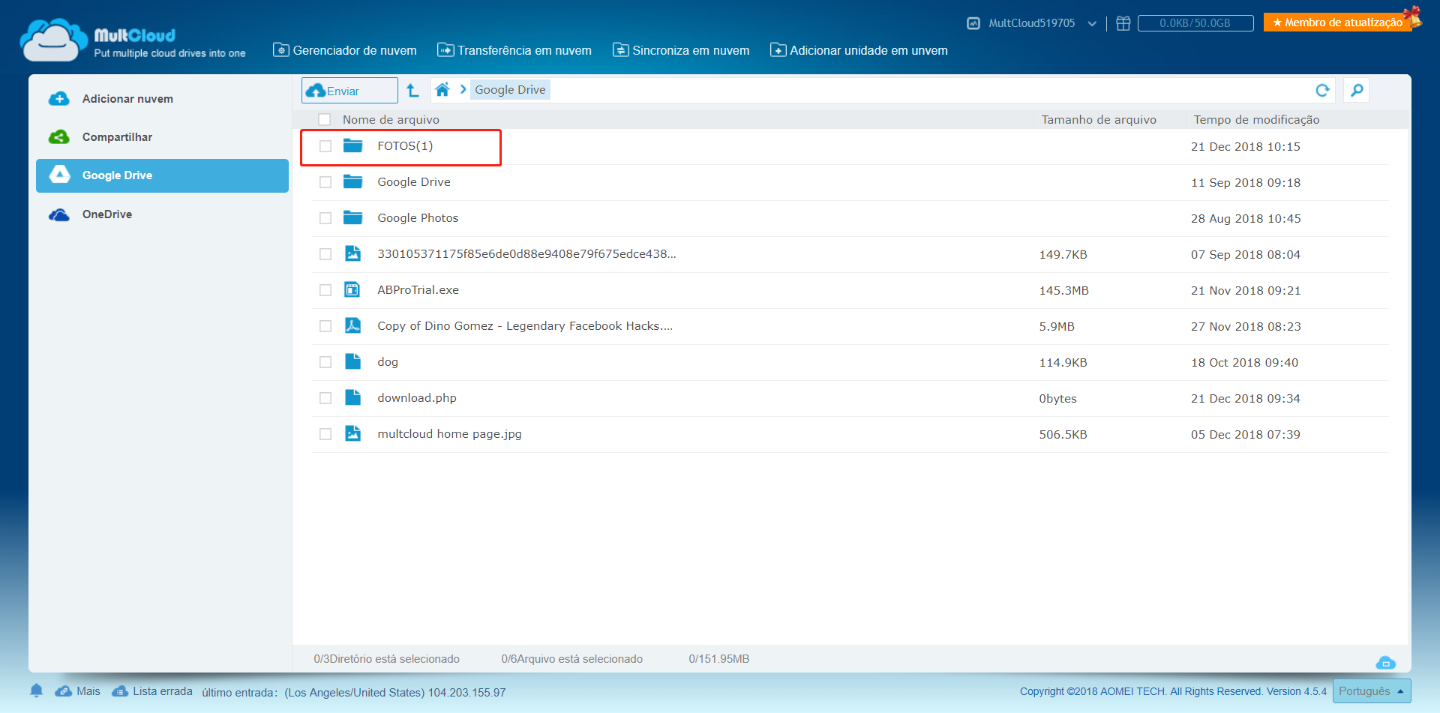Expand the MultCloud519705 account dropdown
The height and width of the screenshot is (713, 1440).
(1092, 24)
